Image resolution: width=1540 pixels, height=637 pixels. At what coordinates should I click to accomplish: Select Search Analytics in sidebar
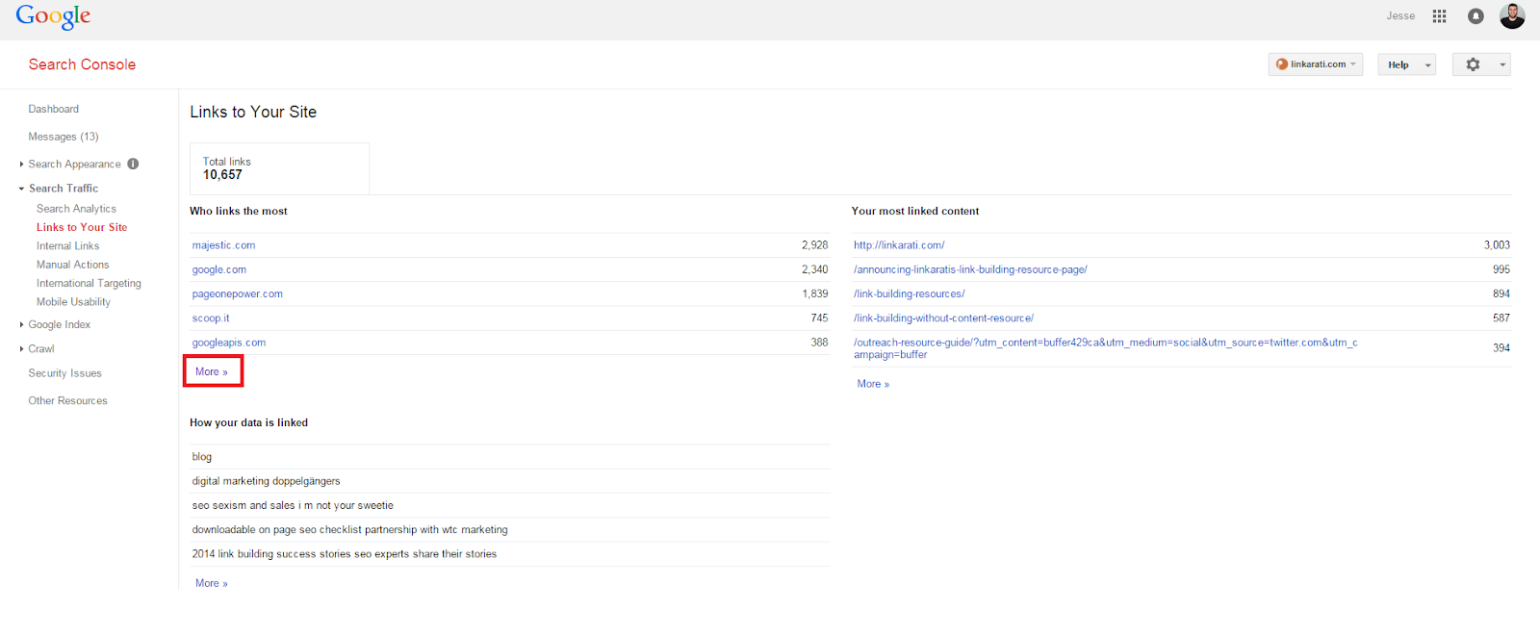click(x=76, y=209)
